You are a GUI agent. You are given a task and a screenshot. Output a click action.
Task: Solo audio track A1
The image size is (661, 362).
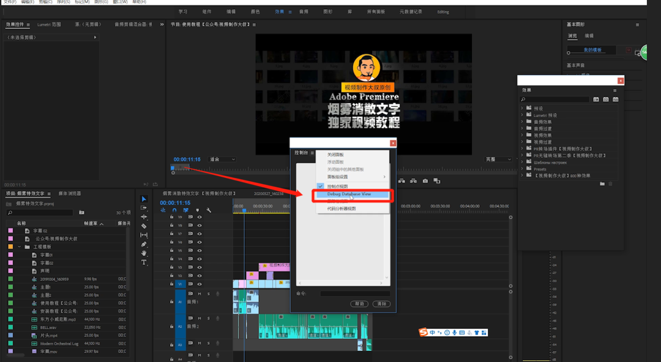[x=208, y=294]
